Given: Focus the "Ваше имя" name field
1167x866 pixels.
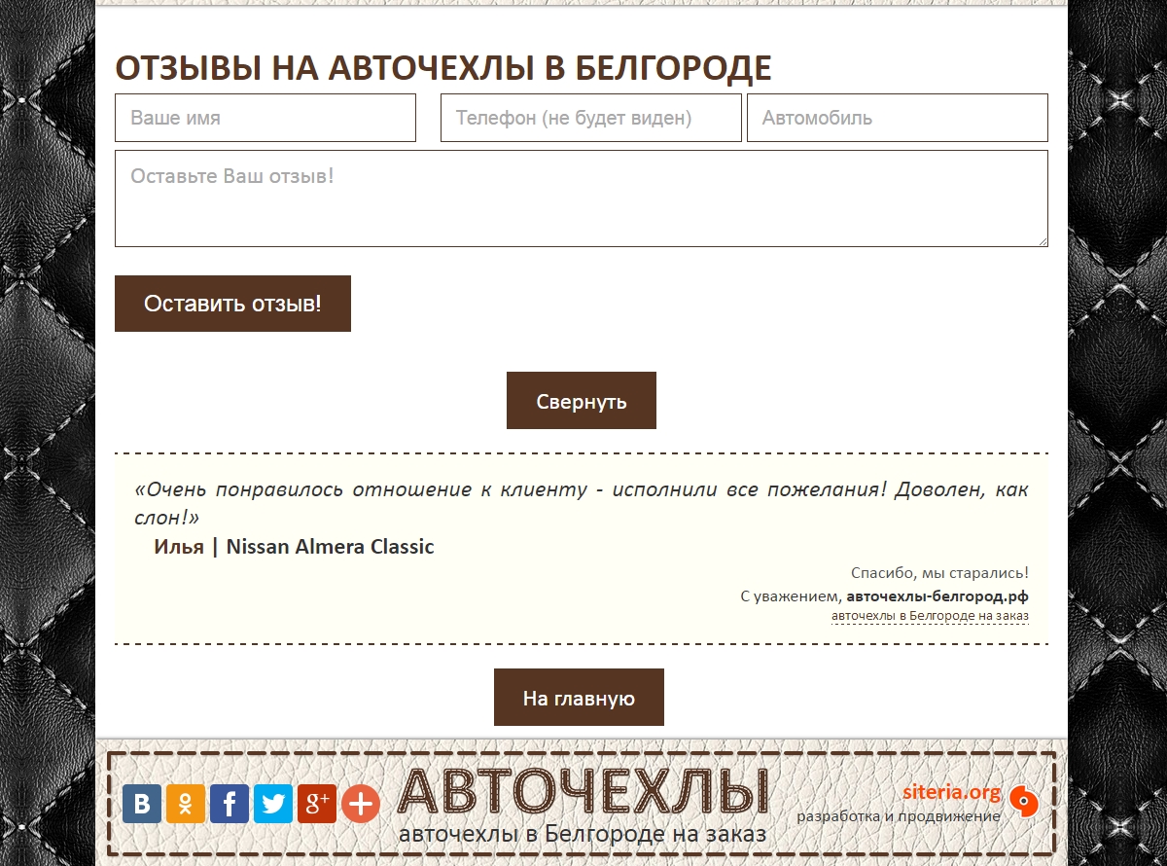Looking at the screenshot, I should click(x=265, y=118).
